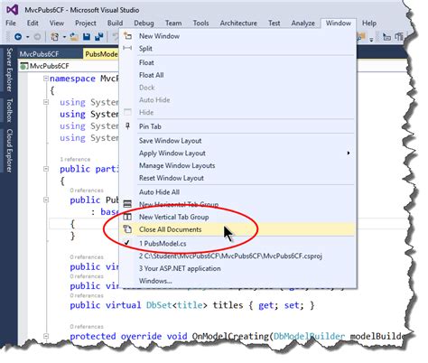
Task: Click the '1 reference' CodeLens link
Action: (75, 159)
